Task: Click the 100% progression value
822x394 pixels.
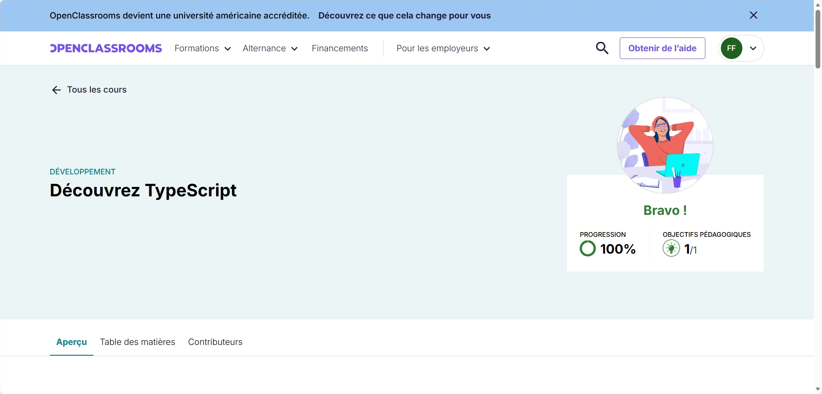Action: tap(618, 249)
